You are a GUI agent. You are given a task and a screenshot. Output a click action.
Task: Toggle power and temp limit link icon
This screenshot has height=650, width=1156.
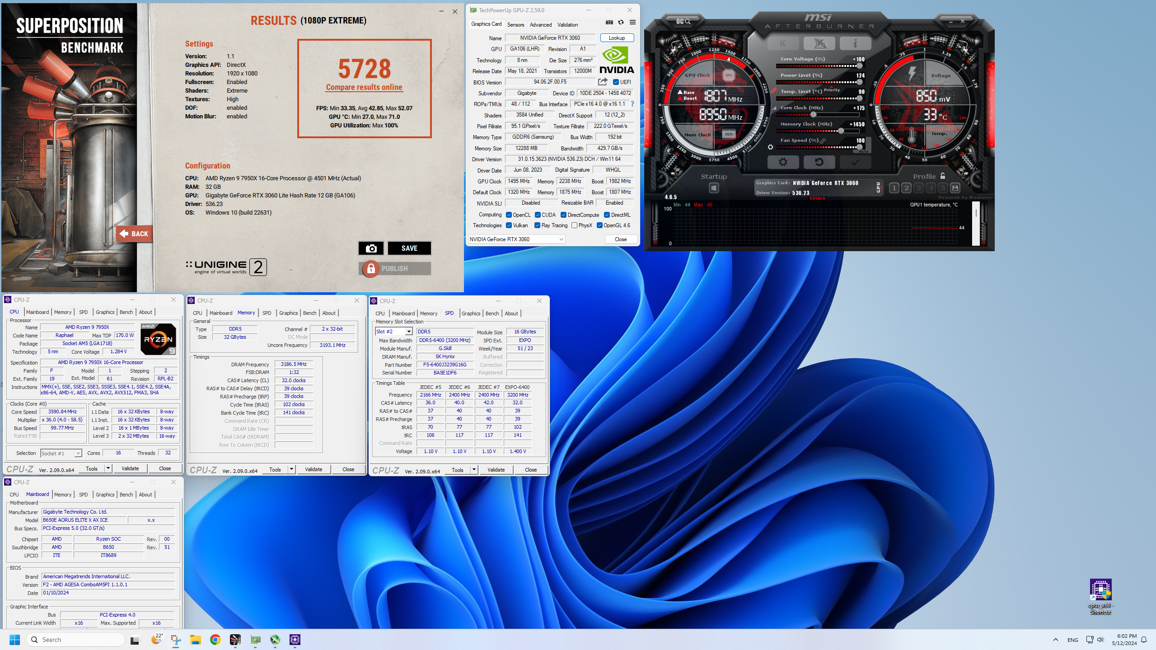[773, 91]
